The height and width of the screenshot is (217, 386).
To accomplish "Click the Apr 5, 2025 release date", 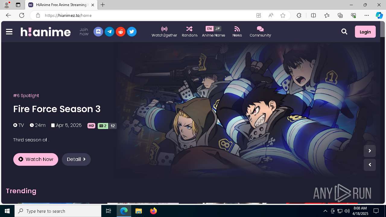I will coord(66,125).
